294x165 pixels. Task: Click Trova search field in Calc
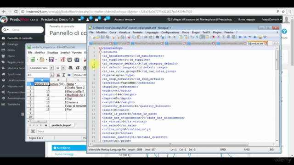[x=61, y=132]
